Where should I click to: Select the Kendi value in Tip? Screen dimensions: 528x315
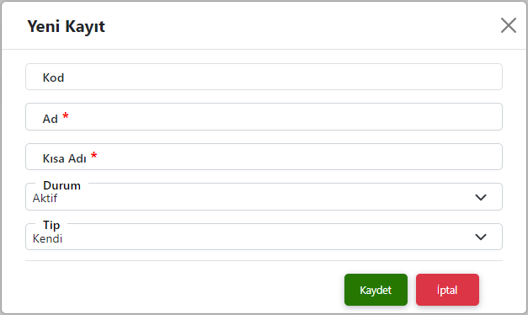point(47,238)
